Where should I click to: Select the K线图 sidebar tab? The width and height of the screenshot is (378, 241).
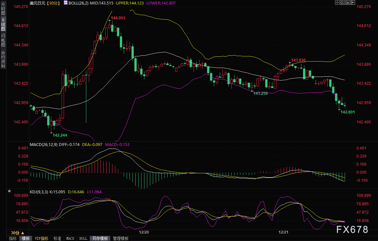coord(3,25)
